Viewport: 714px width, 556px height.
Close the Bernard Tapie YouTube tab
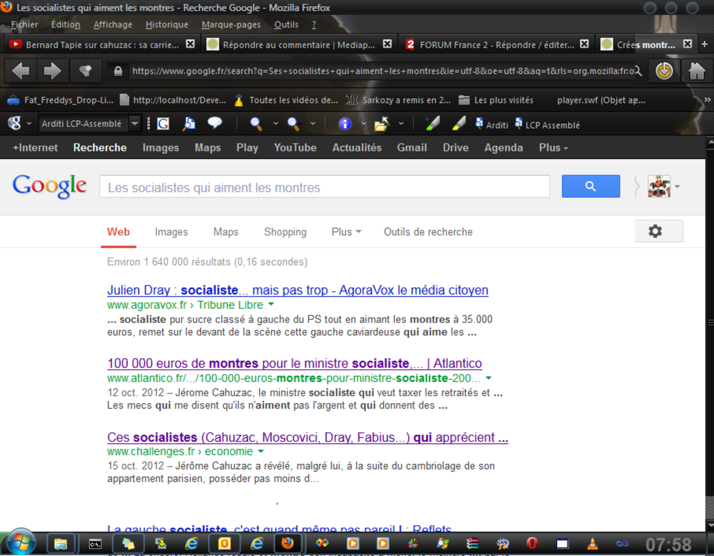coord(190,44)
